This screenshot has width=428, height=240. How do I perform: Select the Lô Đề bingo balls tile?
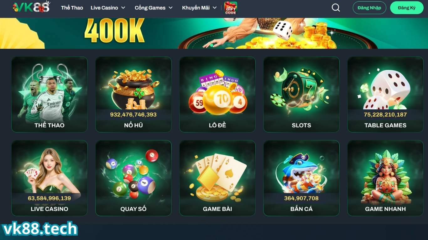[x=217, y=94]
